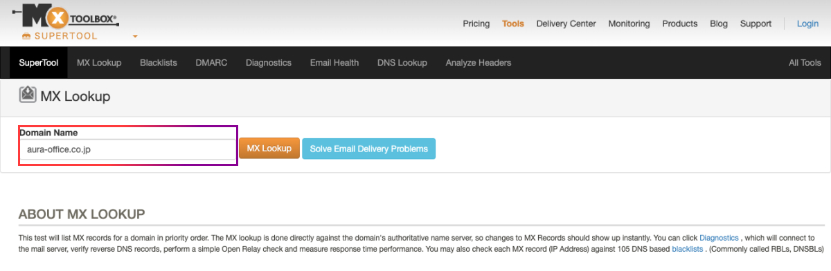Switch to the Analyze Headers tab
Screen dimensions: 831x271
click(479, 62)
